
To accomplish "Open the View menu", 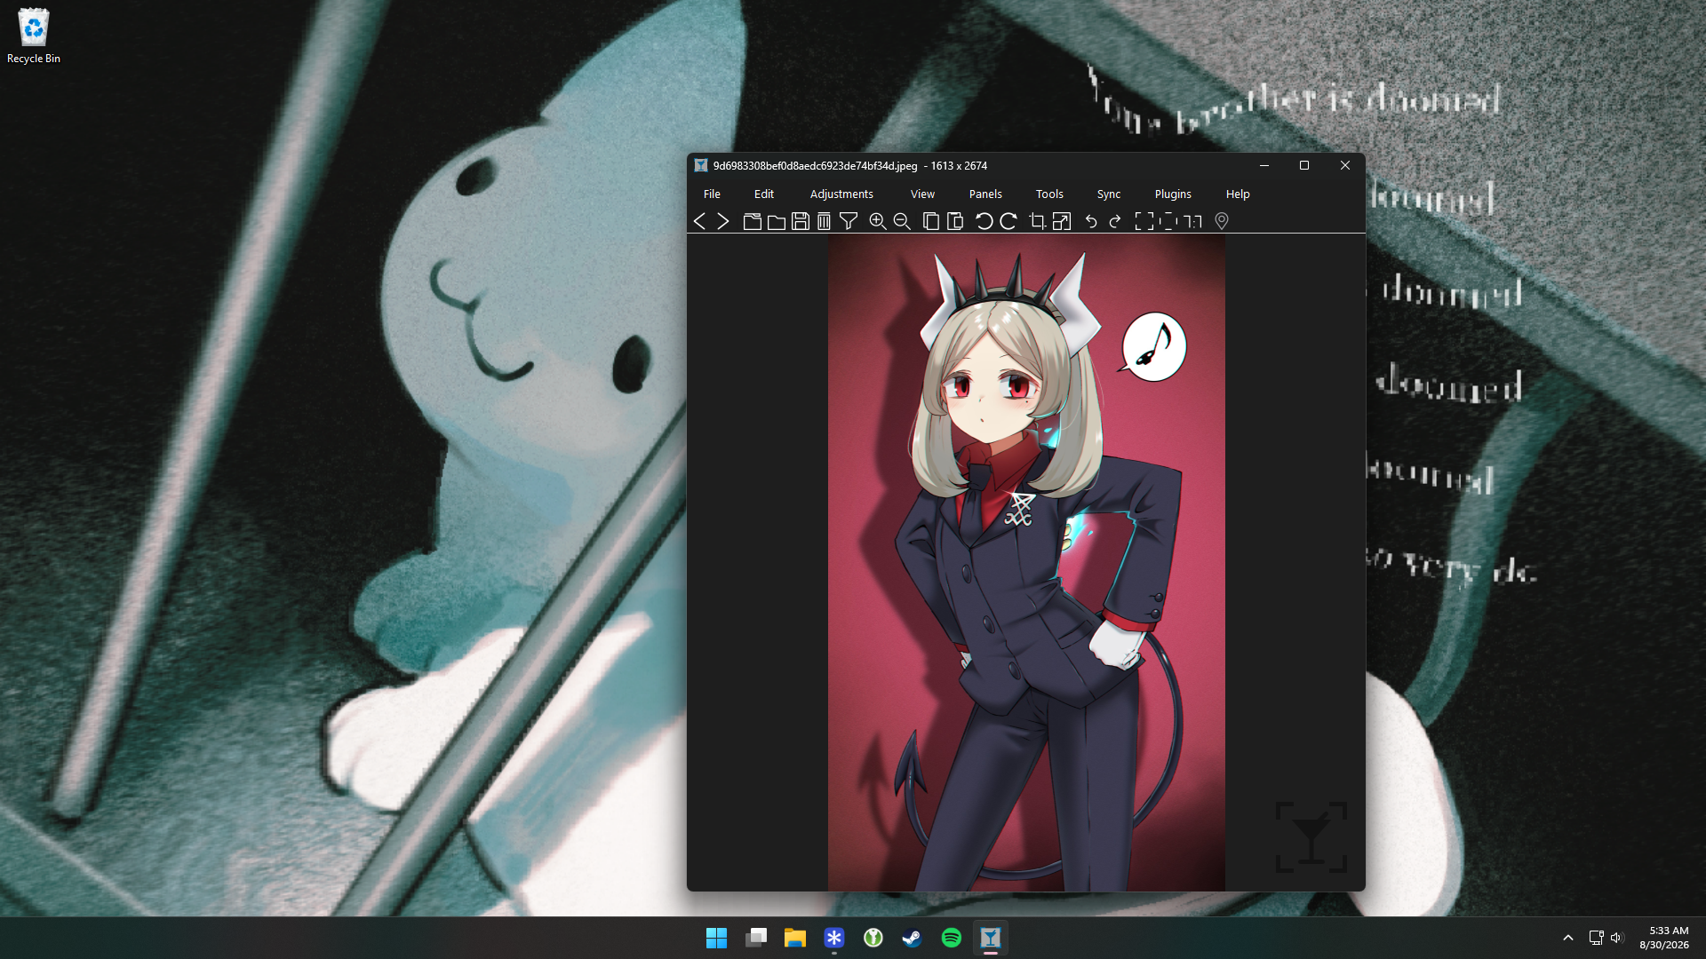I will point(922,194).
